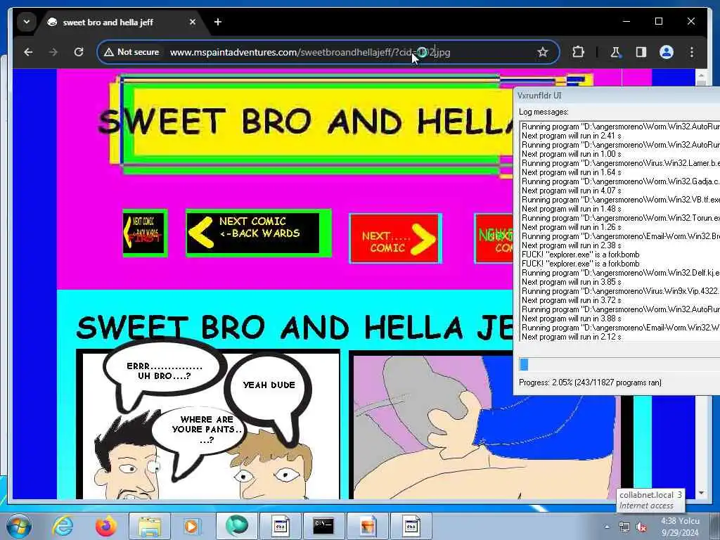Reload the current page
This screenshot has width=720, height=540.
[79, 52]
